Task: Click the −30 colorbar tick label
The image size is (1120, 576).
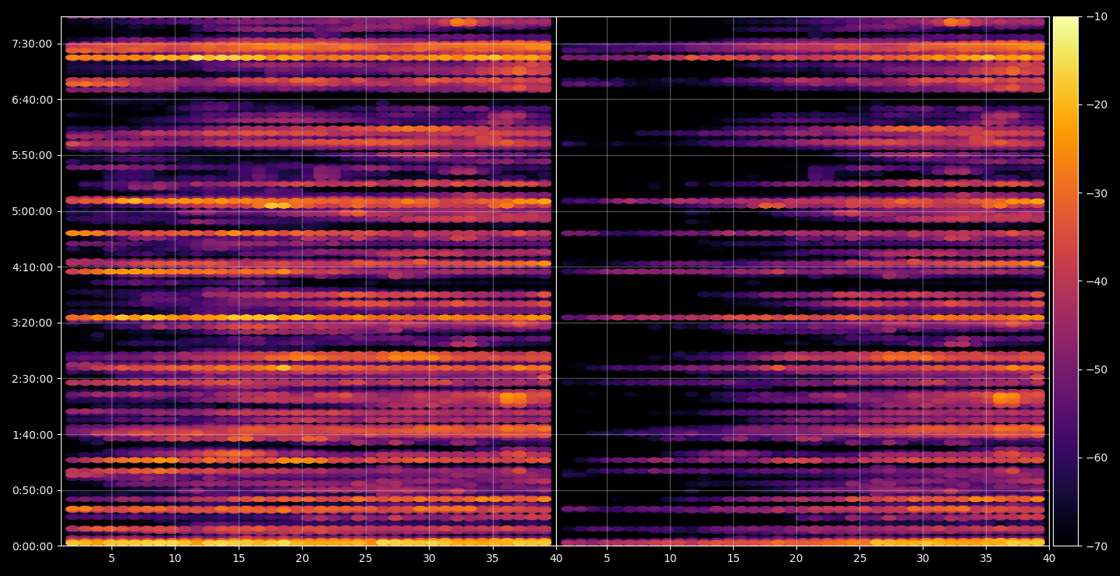Action: [x=1096, y=193]
